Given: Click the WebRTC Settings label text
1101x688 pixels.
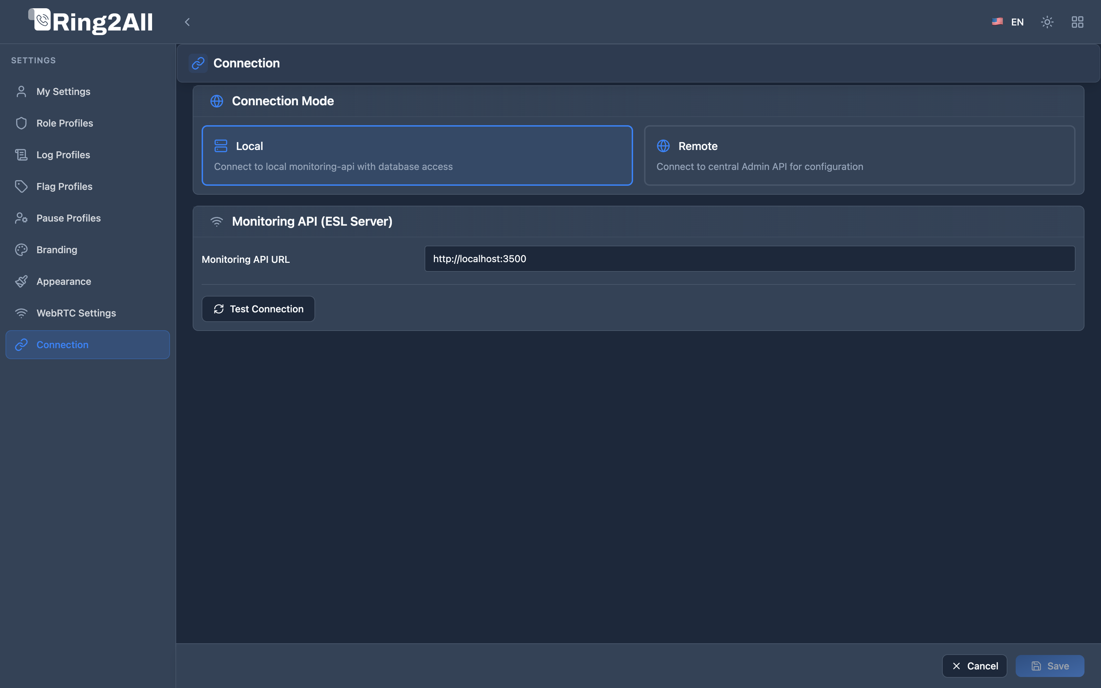Looking at the screenshot, I should click(x=76, y=313).
